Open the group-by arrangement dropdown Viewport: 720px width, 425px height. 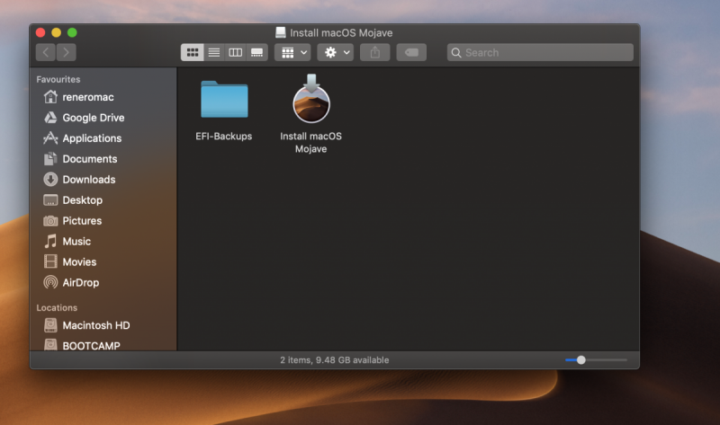pos(293,52)
